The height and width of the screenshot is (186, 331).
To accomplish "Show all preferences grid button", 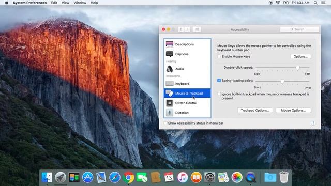I will click(x=197, y=29).
